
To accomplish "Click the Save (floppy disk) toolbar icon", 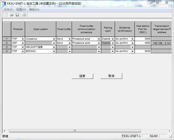I will (17, 15).
